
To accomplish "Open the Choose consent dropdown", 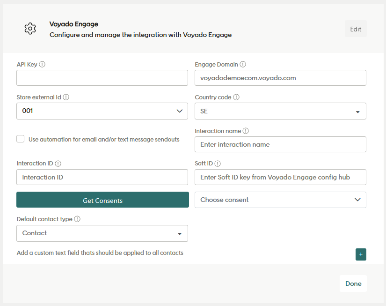I will pyautogui.click(x=357, y=200).
